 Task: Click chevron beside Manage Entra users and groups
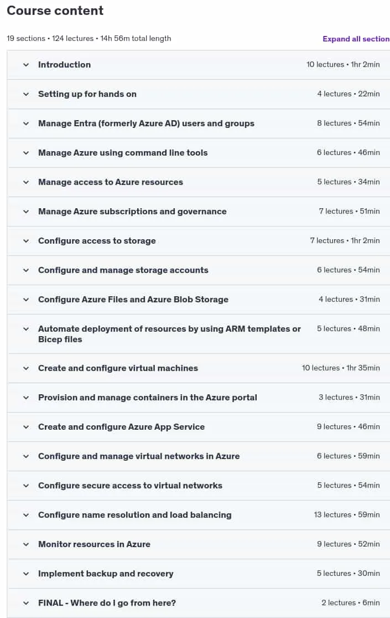tap(26, 123)
